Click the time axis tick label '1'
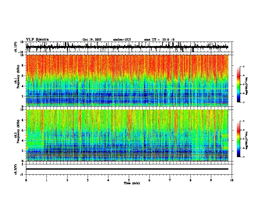 point(47,180)
